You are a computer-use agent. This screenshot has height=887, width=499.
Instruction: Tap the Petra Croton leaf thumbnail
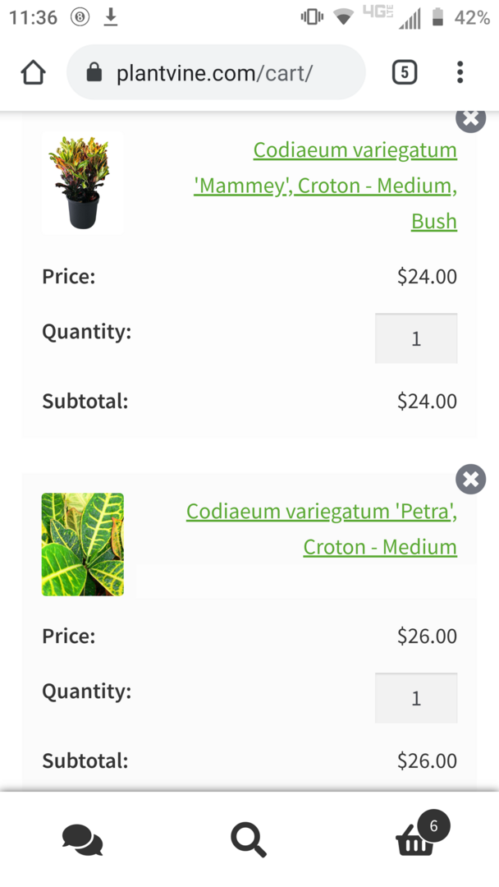[83, 544]
